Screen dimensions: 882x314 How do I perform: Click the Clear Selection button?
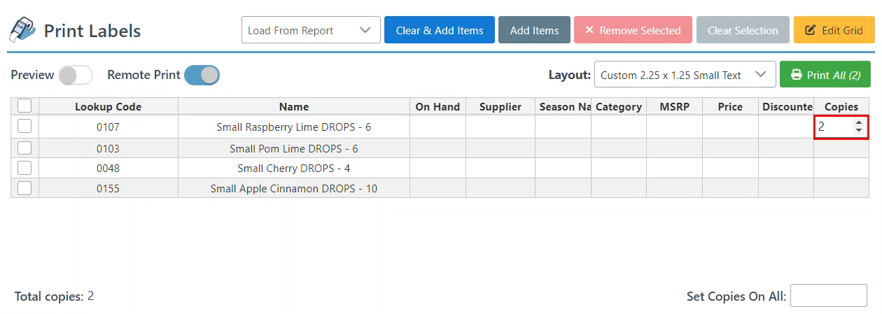tap(743, 30)
